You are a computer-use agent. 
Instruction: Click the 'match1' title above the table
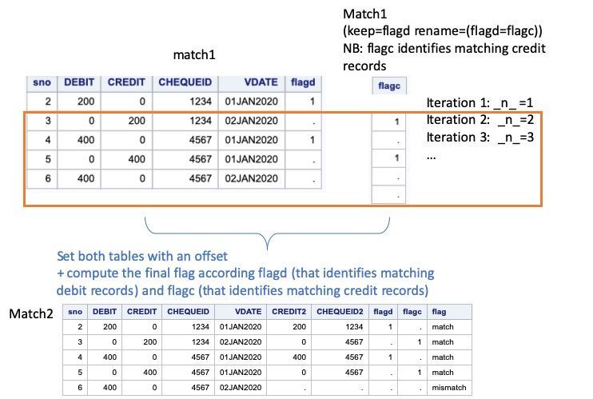[194, 55]
